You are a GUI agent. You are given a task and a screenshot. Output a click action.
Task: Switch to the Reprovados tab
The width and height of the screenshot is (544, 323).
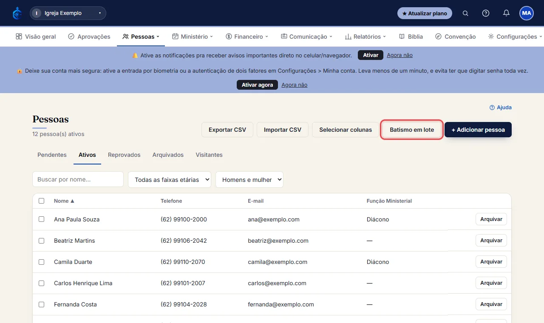pos(124,155)
